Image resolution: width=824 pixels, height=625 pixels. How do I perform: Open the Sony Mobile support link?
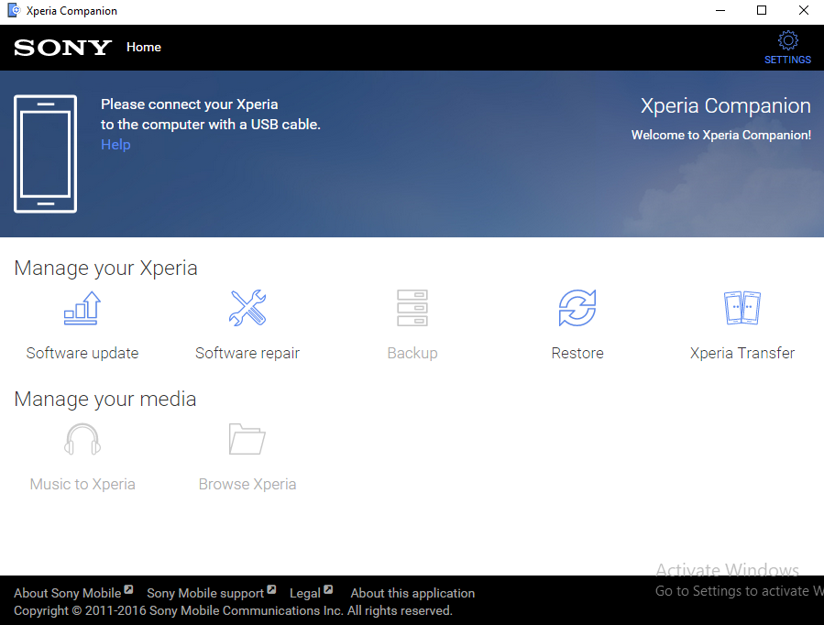point(205,593)
